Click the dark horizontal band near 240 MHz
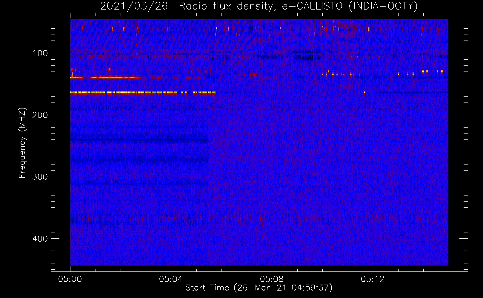The width and height of the screenshot is (483, 298). tap(139, 140)
